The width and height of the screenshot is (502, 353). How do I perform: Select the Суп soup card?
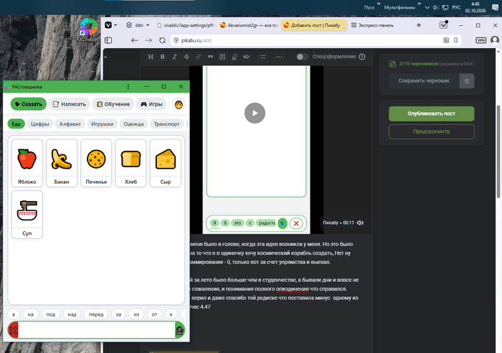27,215
